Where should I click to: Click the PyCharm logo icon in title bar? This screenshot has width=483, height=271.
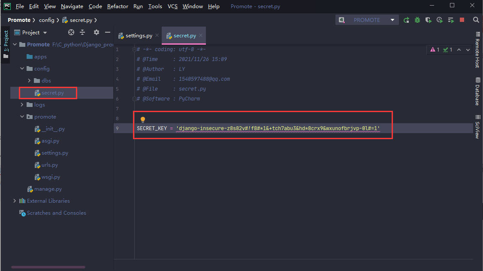point(7,6)
